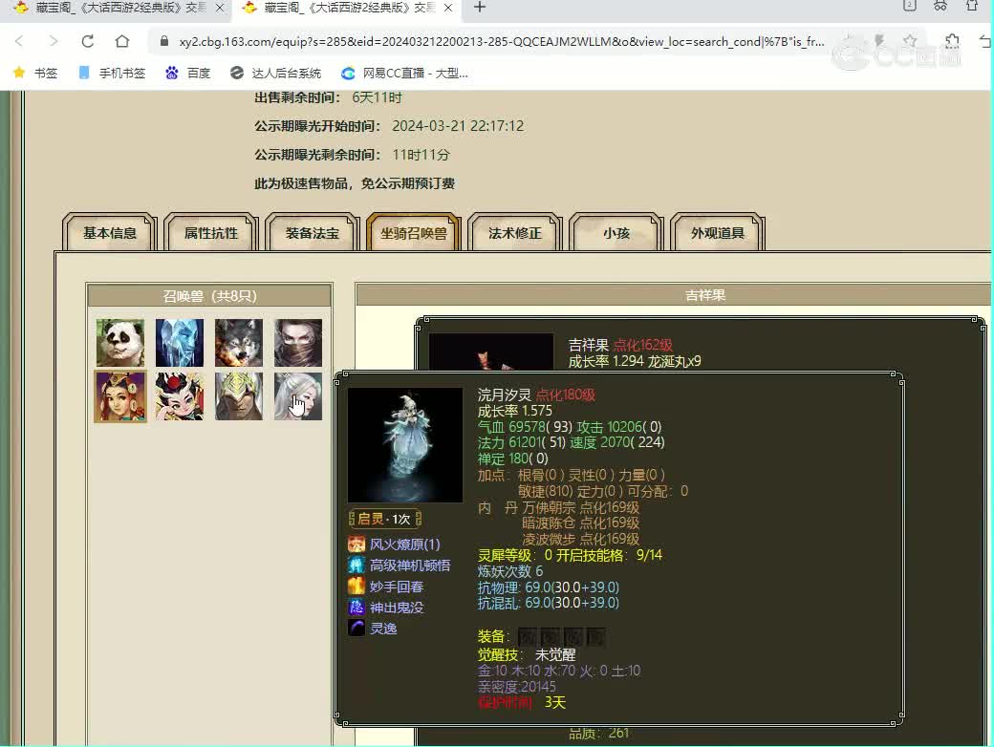Image resolution: width=994 pixels, height=747 pixels.
Task: Reload the current page
Action: click(88, 41)
